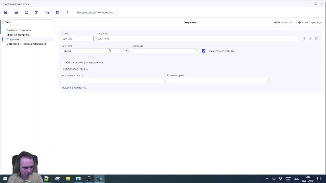The height and width of the screenshot is (183, 326).
Task: Click the touch keyboard tray icon
Action: click(x=288, y=179)
